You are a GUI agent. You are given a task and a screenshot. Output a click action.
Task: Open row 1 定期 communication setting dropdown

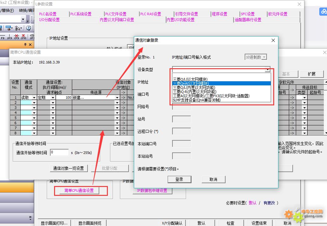click(x=53, y=97)
